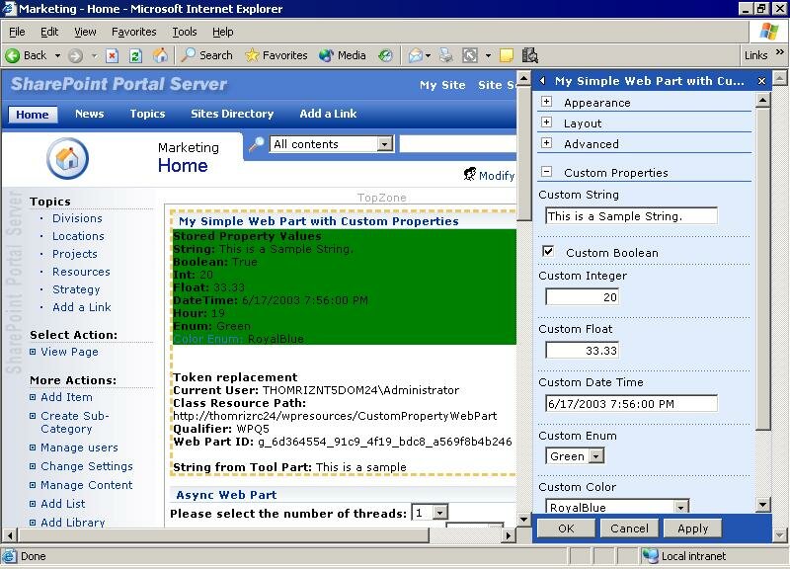Switch to the Sites Directory tab

click(x=232, y=114)
